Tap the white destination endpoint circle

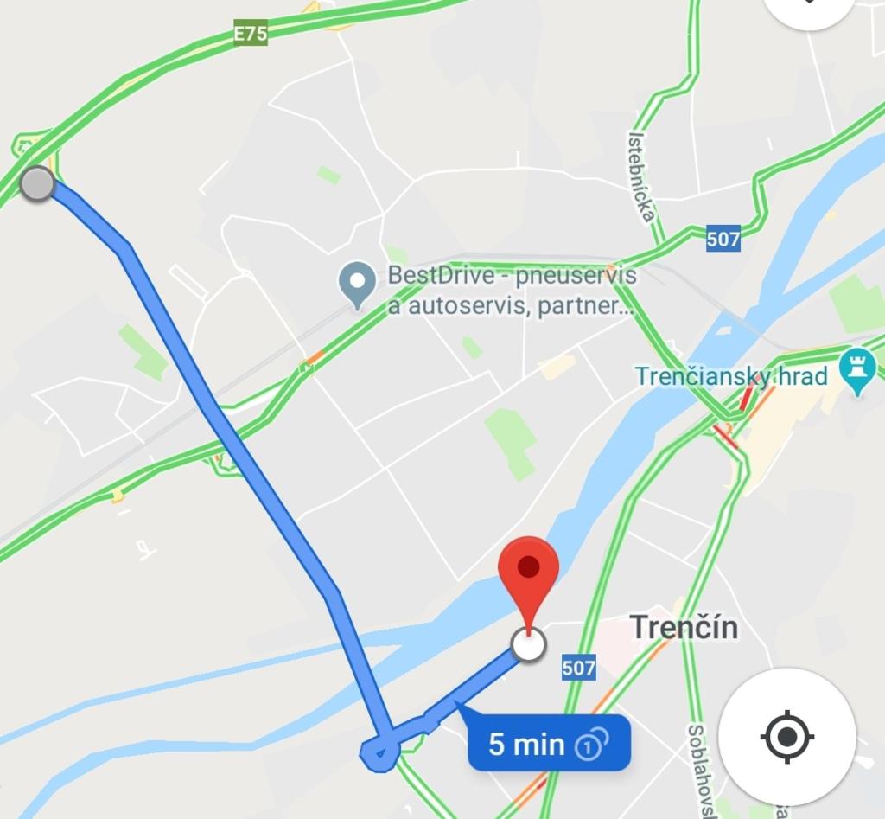(528, 644)
